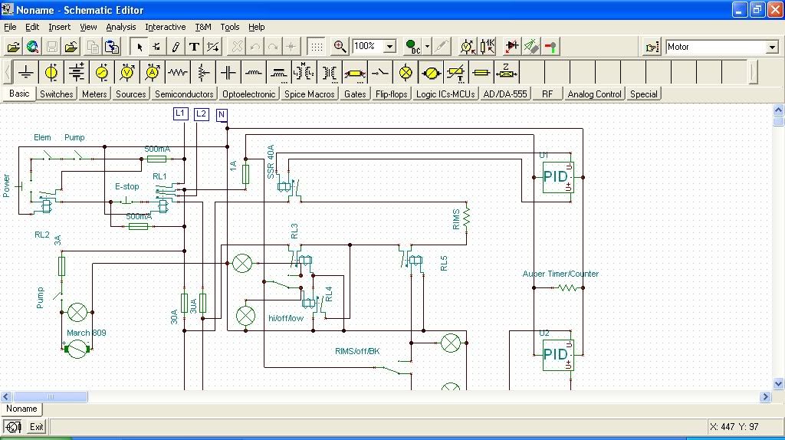Choose the Capacitor component

(x=228, y=73)
